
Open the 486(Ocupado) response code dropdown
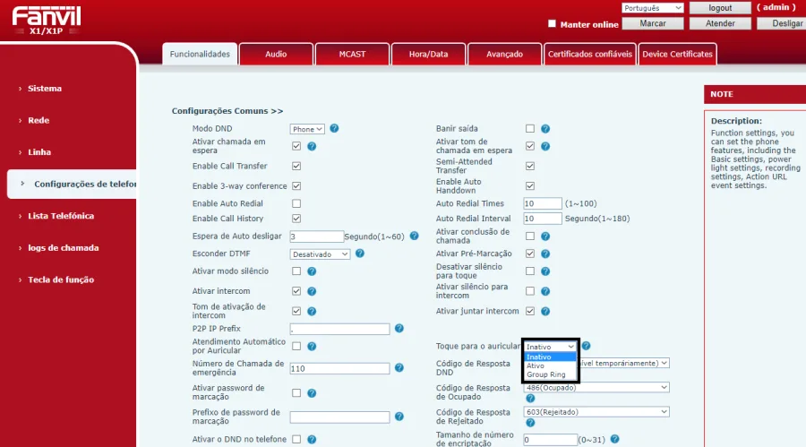click(596, 387)
